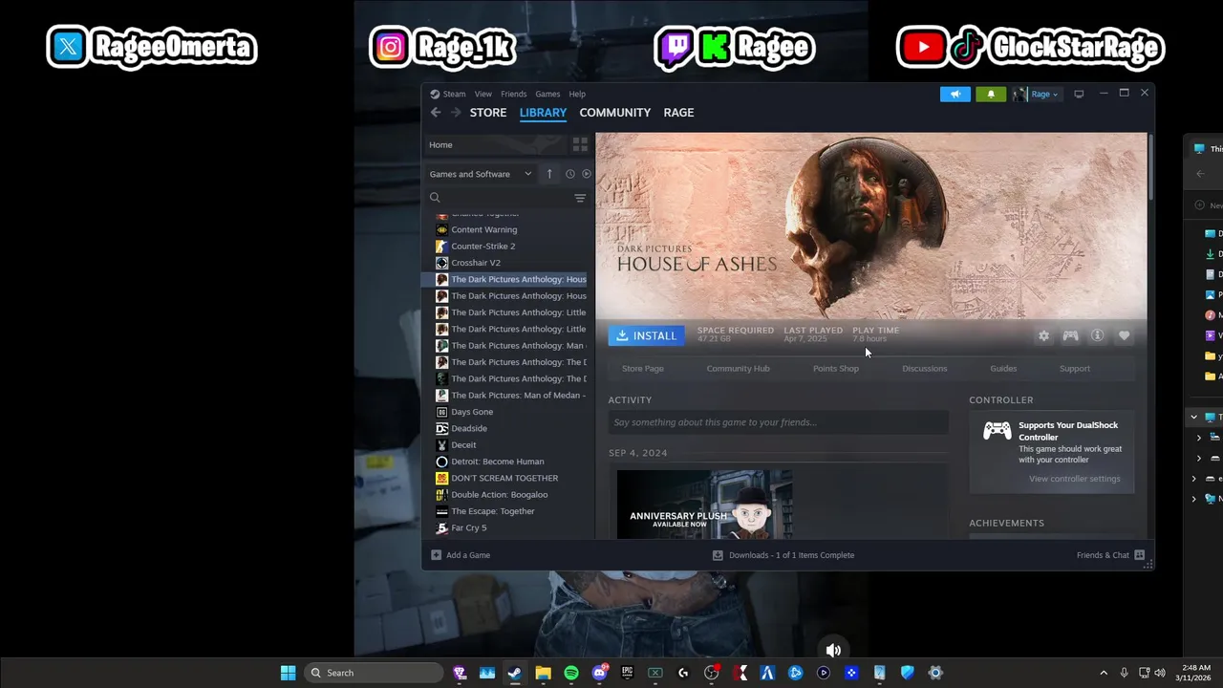Click Steam's game page scrollbar
Image resolution: width=1223 pixels, height=688 pixels.
(1150, 167)
